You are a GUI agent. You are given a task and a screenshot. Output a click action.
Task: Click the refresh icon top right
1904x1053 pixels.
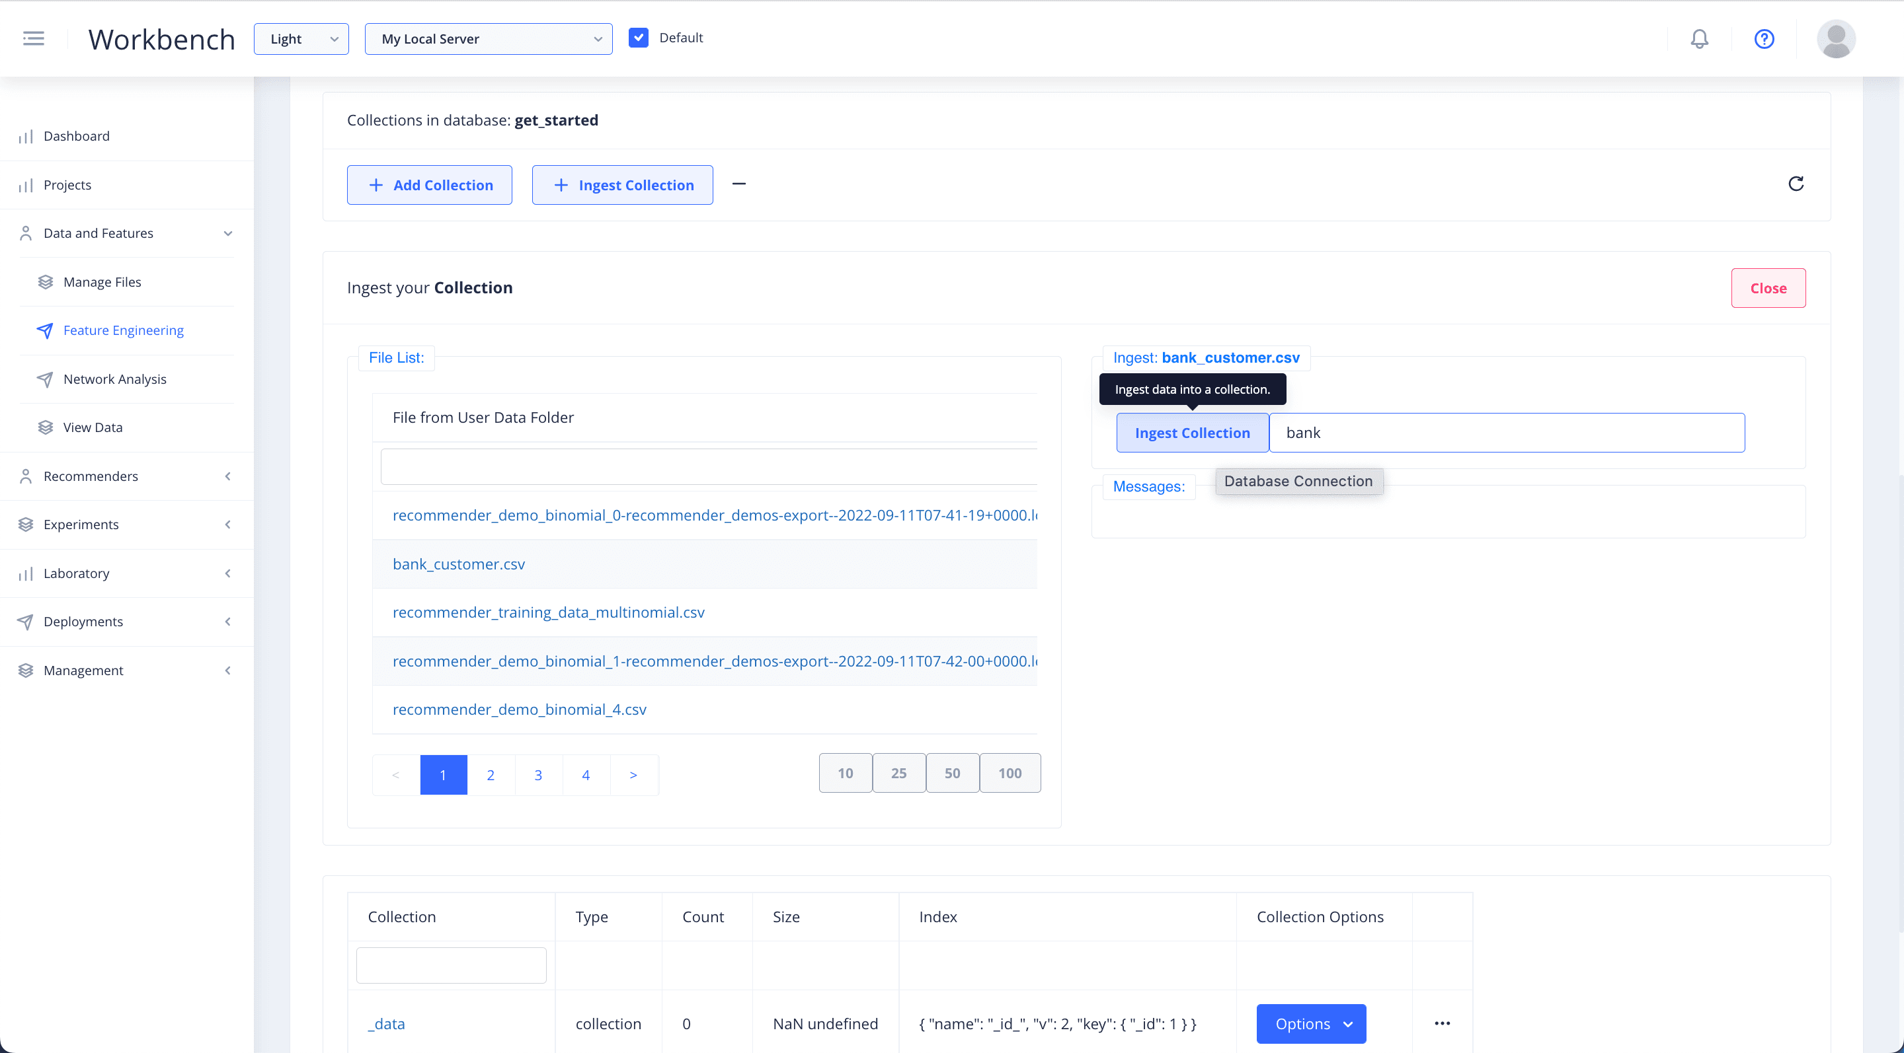1795,183
